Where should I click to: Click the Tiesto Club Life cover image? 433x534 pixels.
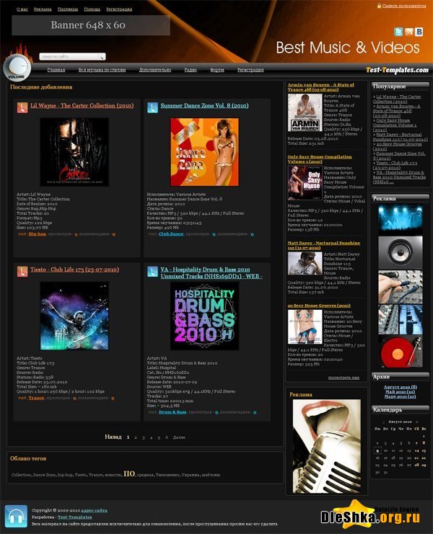(74, 316)
